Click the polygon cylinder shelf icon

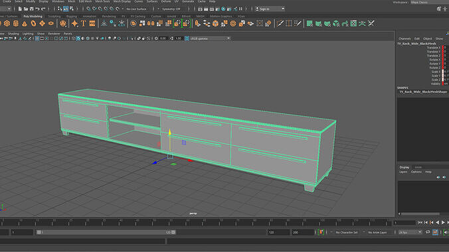16,23
